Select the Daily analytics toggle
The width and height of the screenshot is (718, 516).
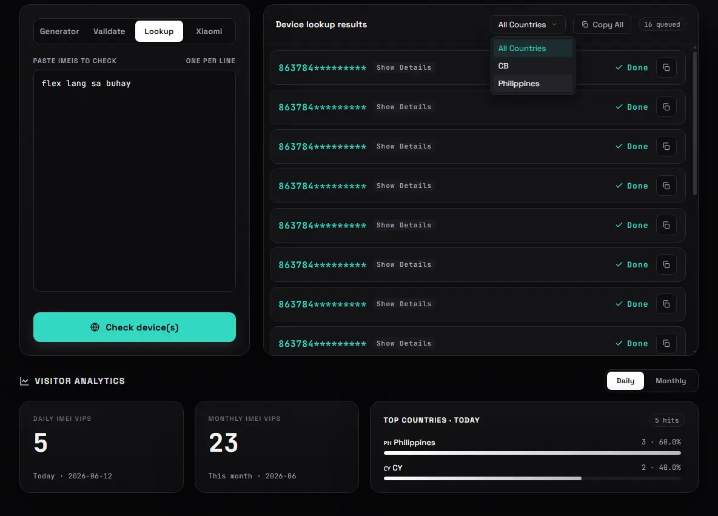click(625, 380)
